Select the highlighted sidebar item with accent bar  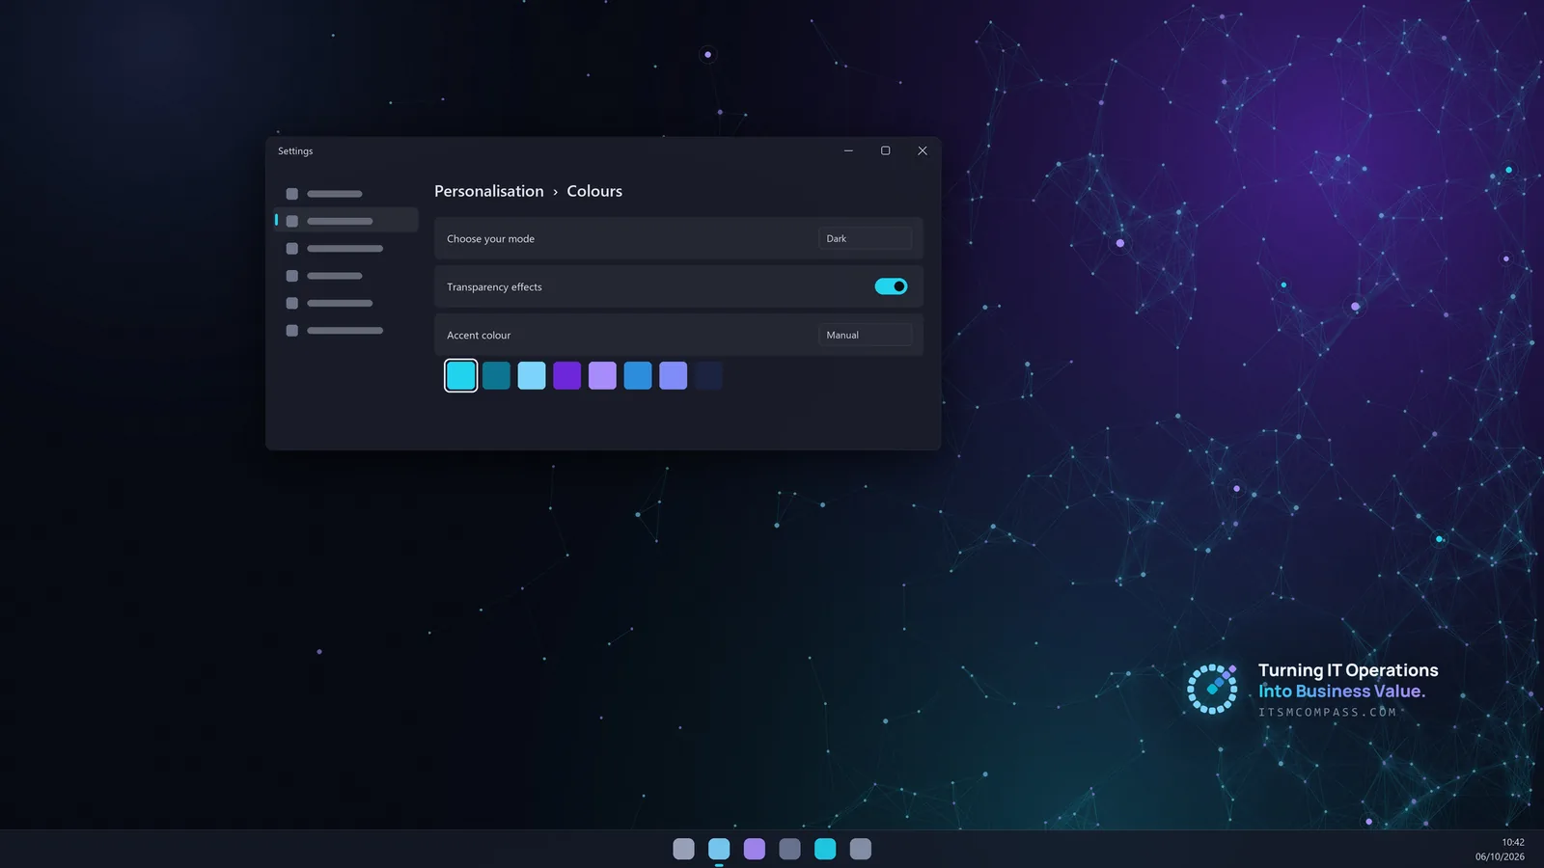click(x=346, y=221)
